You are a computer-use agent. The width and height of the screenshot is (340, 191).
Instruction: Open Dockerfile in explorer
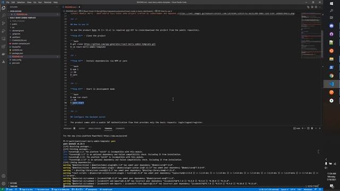click(16, 47)
